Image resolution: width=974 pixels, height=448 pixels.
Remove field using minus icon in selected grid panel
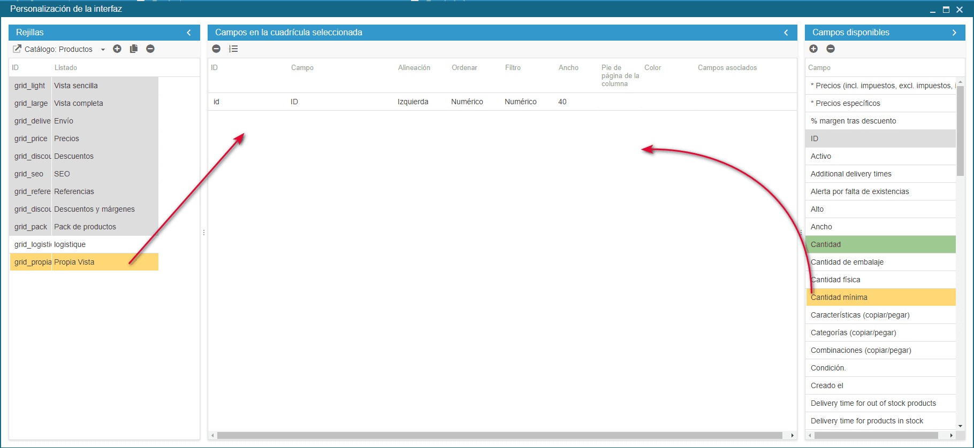click(216, 49)
